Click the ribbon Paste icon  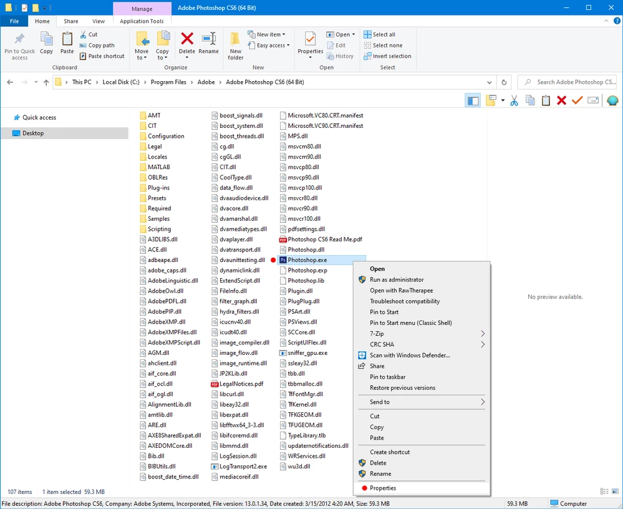67,39
